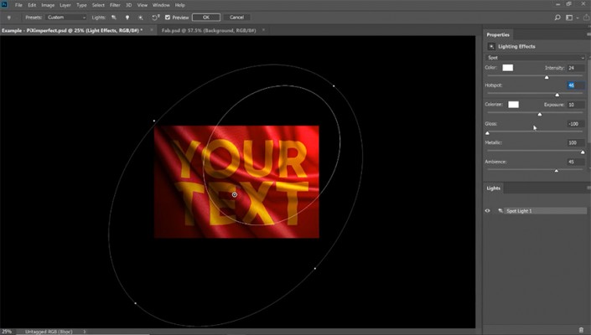
Task: Select the Lights panel tab
Action: click(493, 188)
